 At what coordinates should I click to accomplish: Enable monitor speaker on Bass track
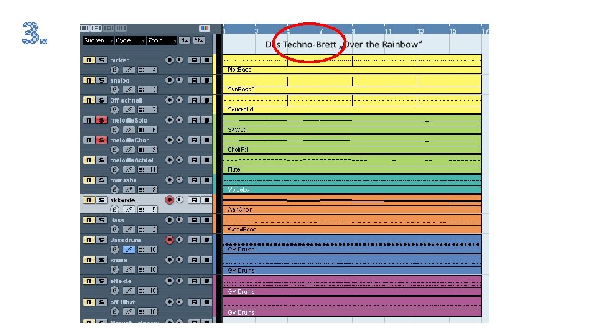(179, 220)
